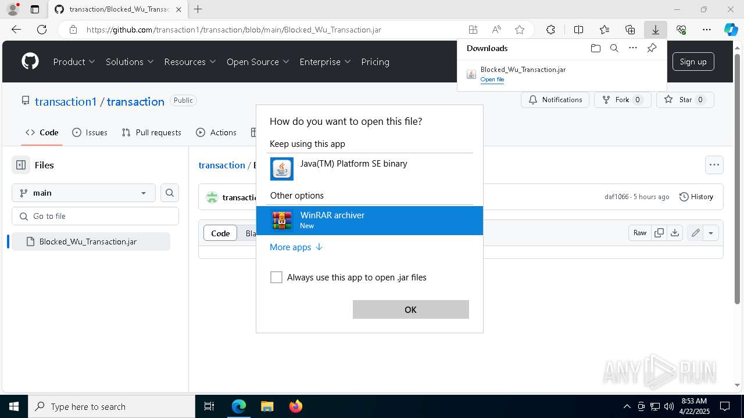Open the tab actions menu icon
This screenshot has height=418, width=744.
(x=35, y=9)
